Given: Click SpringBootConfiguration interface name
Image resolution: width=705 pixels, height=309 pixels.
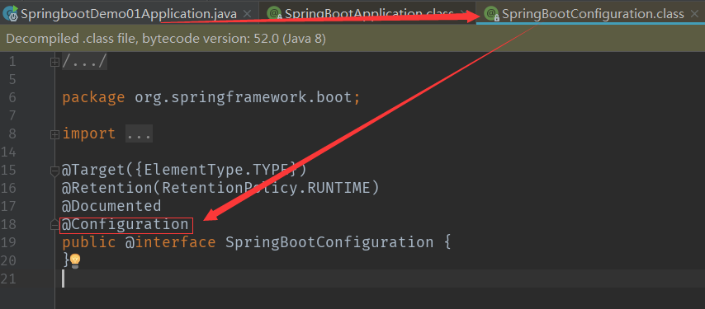Looking at the screenshot, I should 329,242.
